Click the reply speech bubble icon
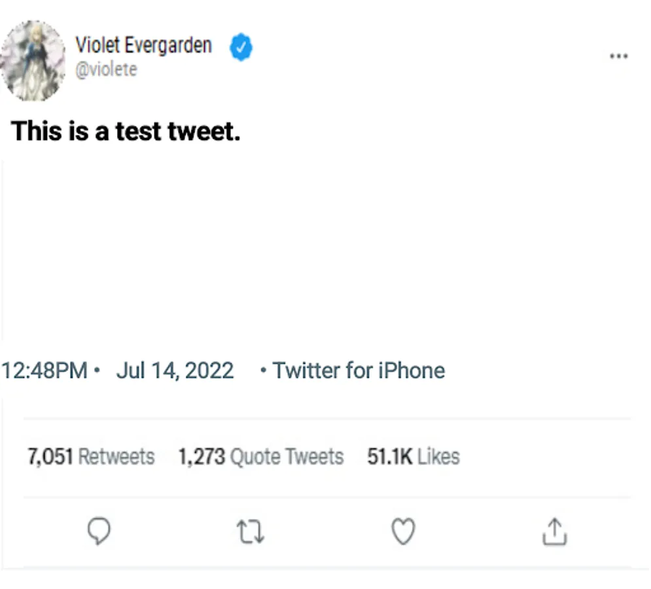Screen dimensions: 651x589 [x=99, y=531]
